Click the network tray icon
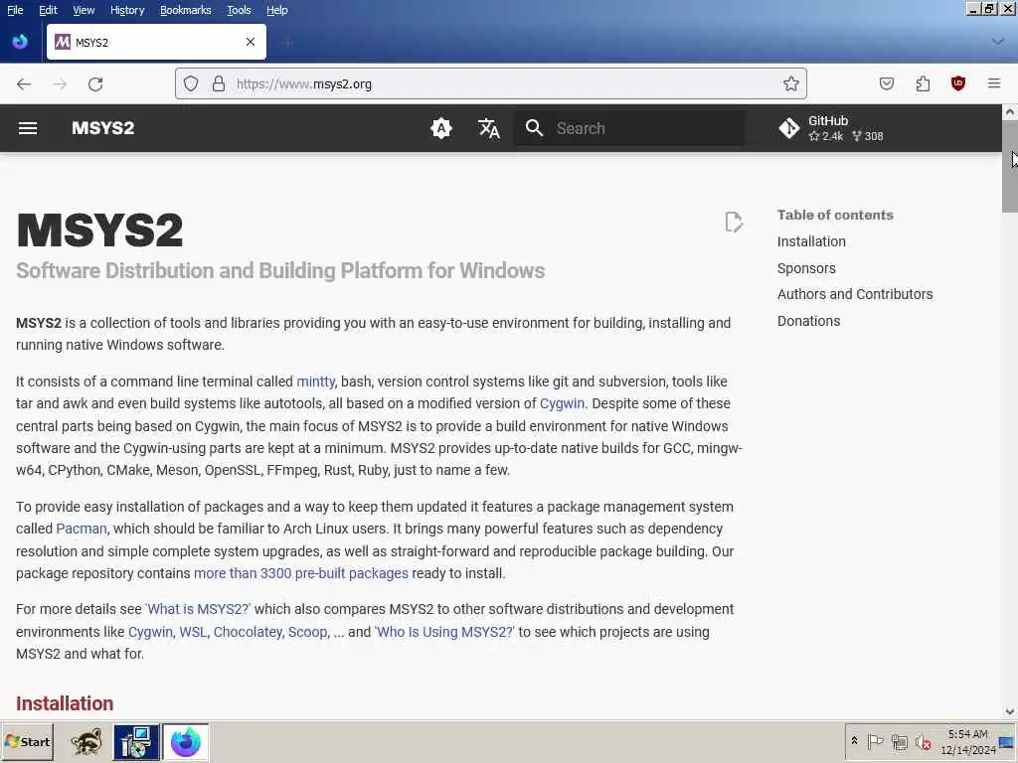 pyautogui.click(x=899, y=741)
